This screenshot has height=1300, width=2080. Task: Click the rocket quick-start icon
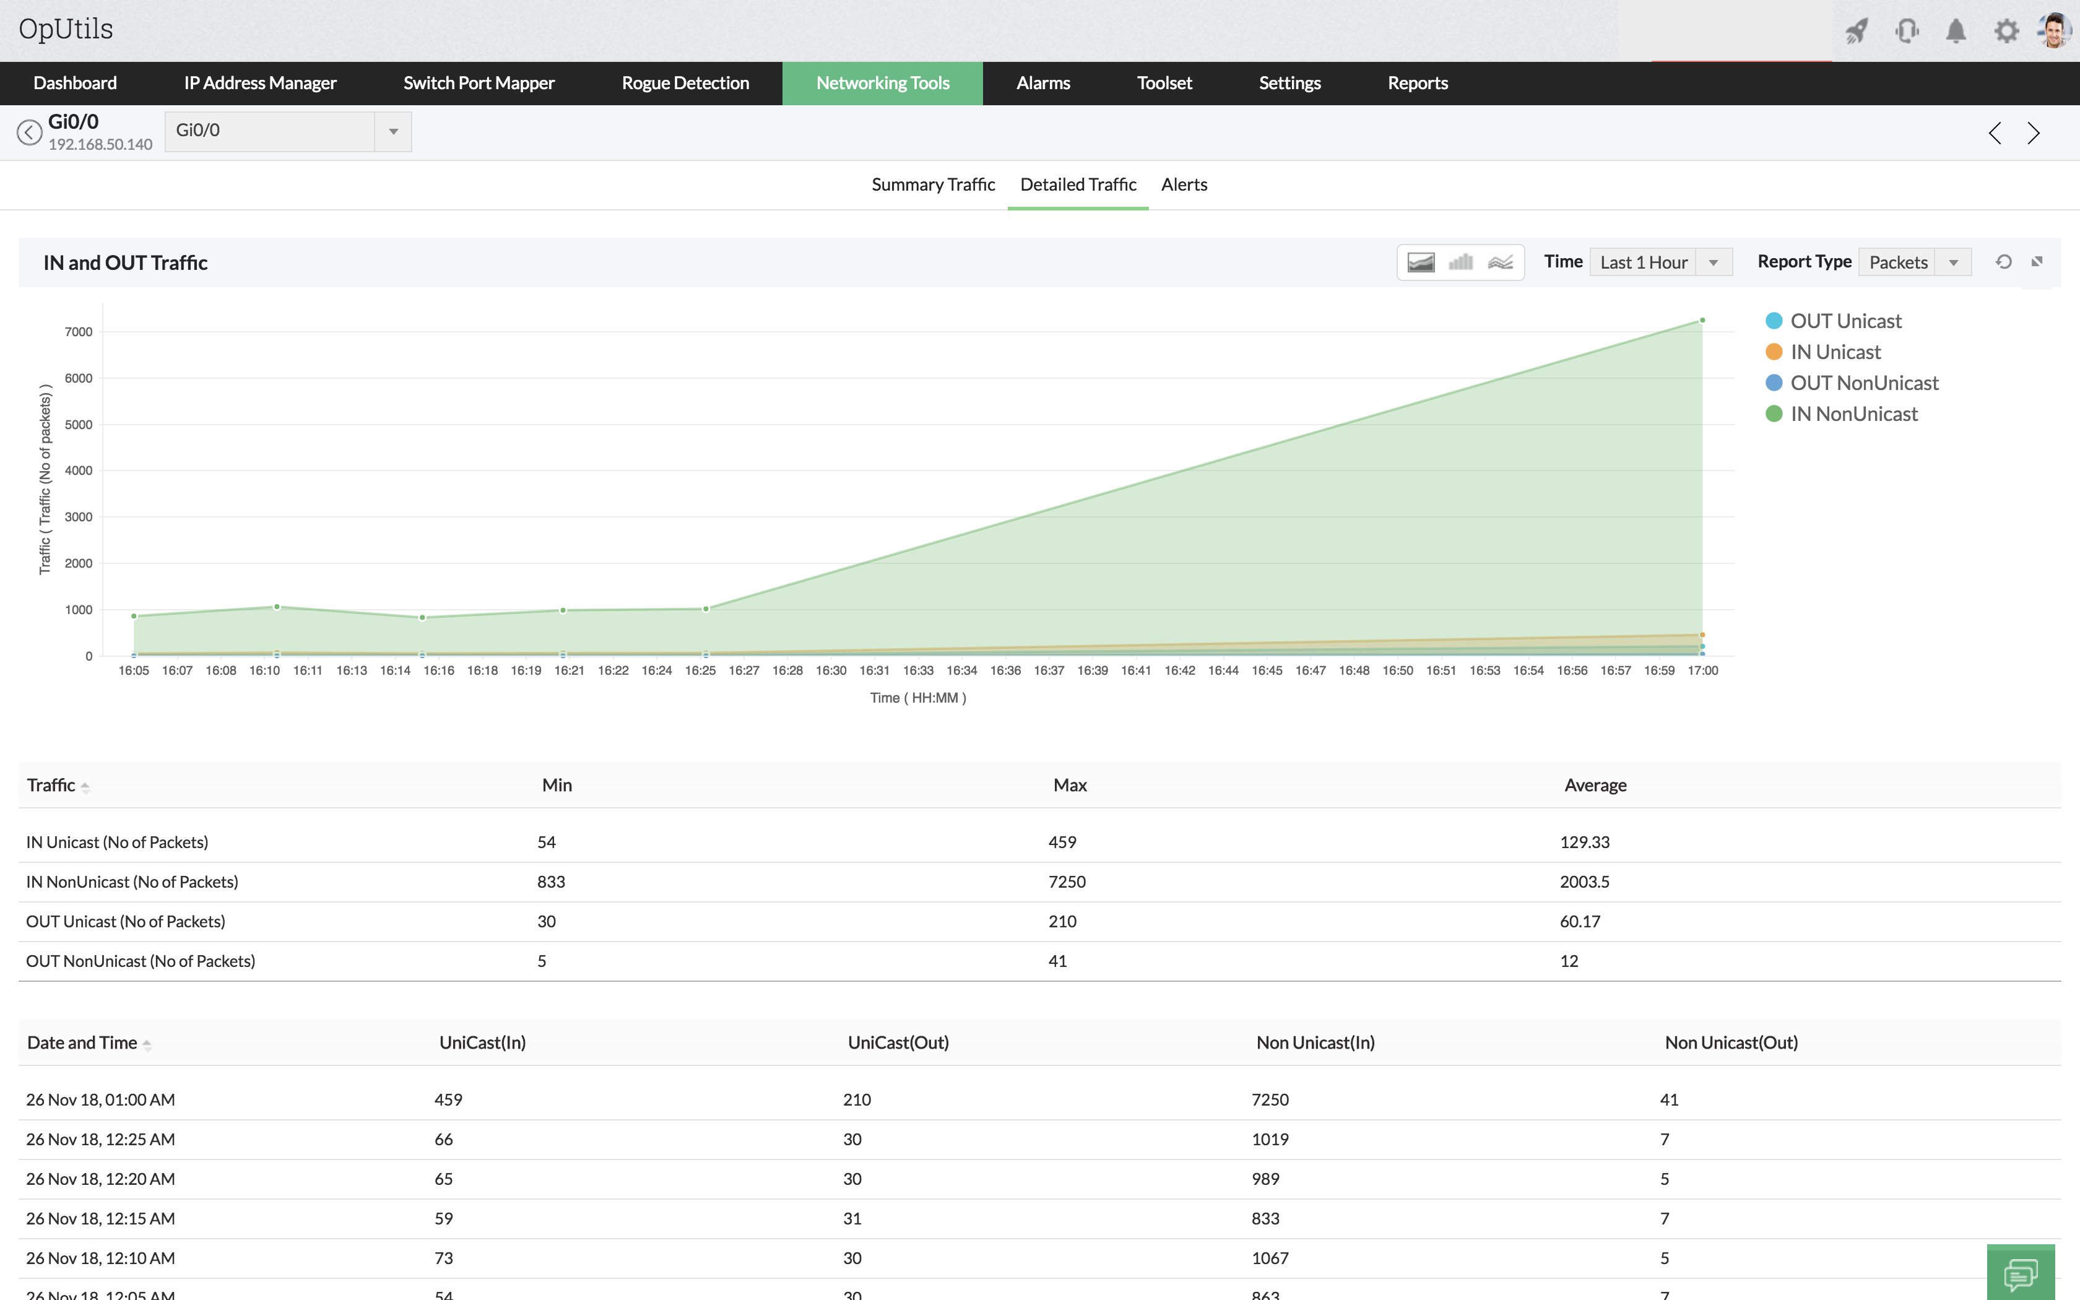point(1857,32)
